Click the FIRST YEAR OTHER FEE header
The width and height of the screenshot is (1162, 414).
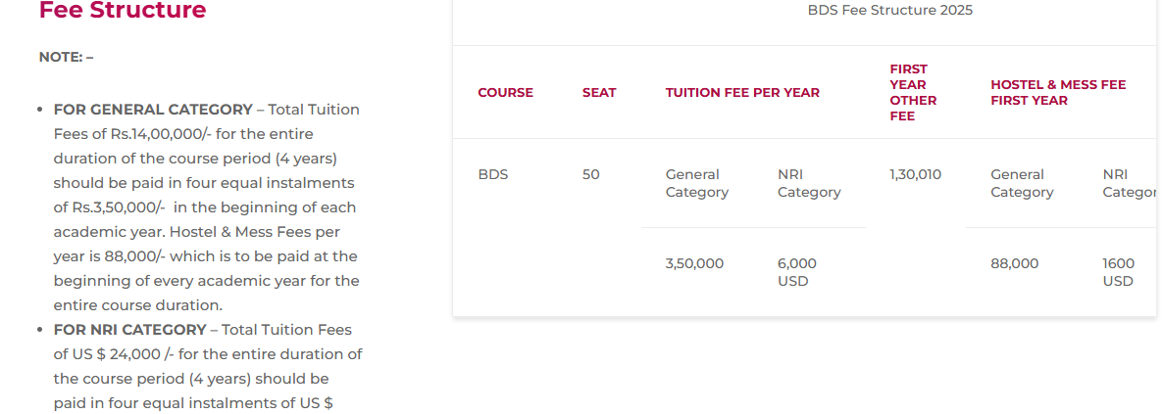(x=913, y=93)
